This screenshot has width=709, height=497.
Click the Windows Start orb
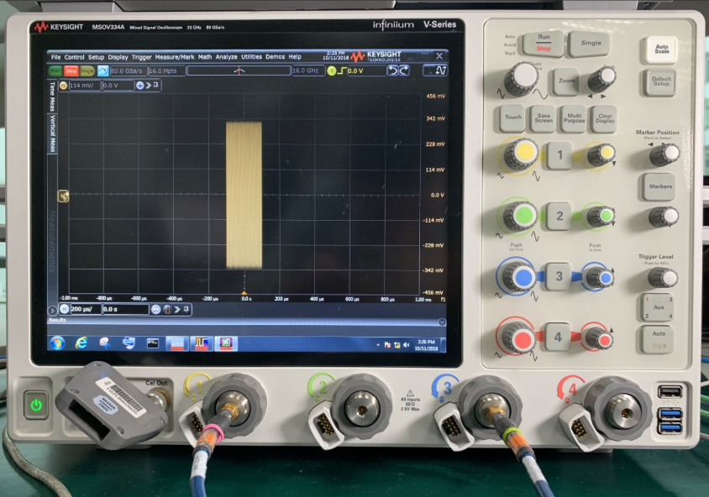57,343
